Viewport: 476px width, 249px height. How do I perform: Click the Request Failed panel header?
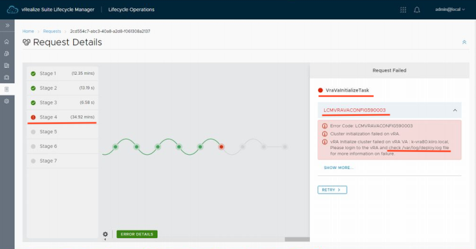[389, 70]
